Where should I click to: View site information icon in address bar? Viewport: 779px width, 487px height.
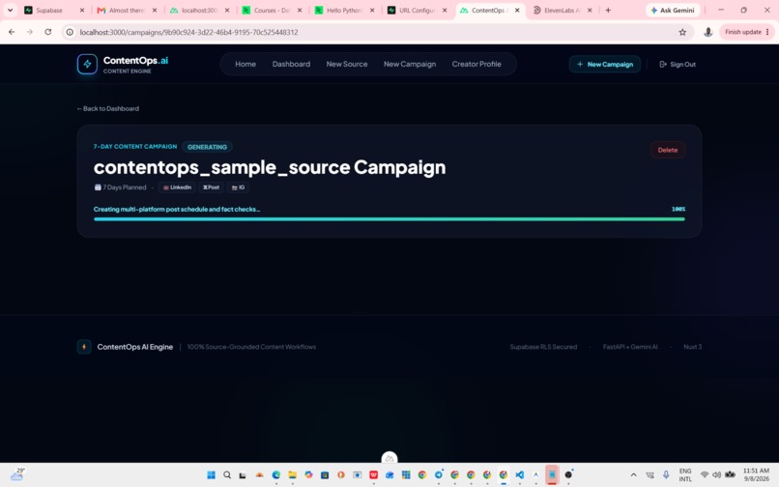[70, 32]
